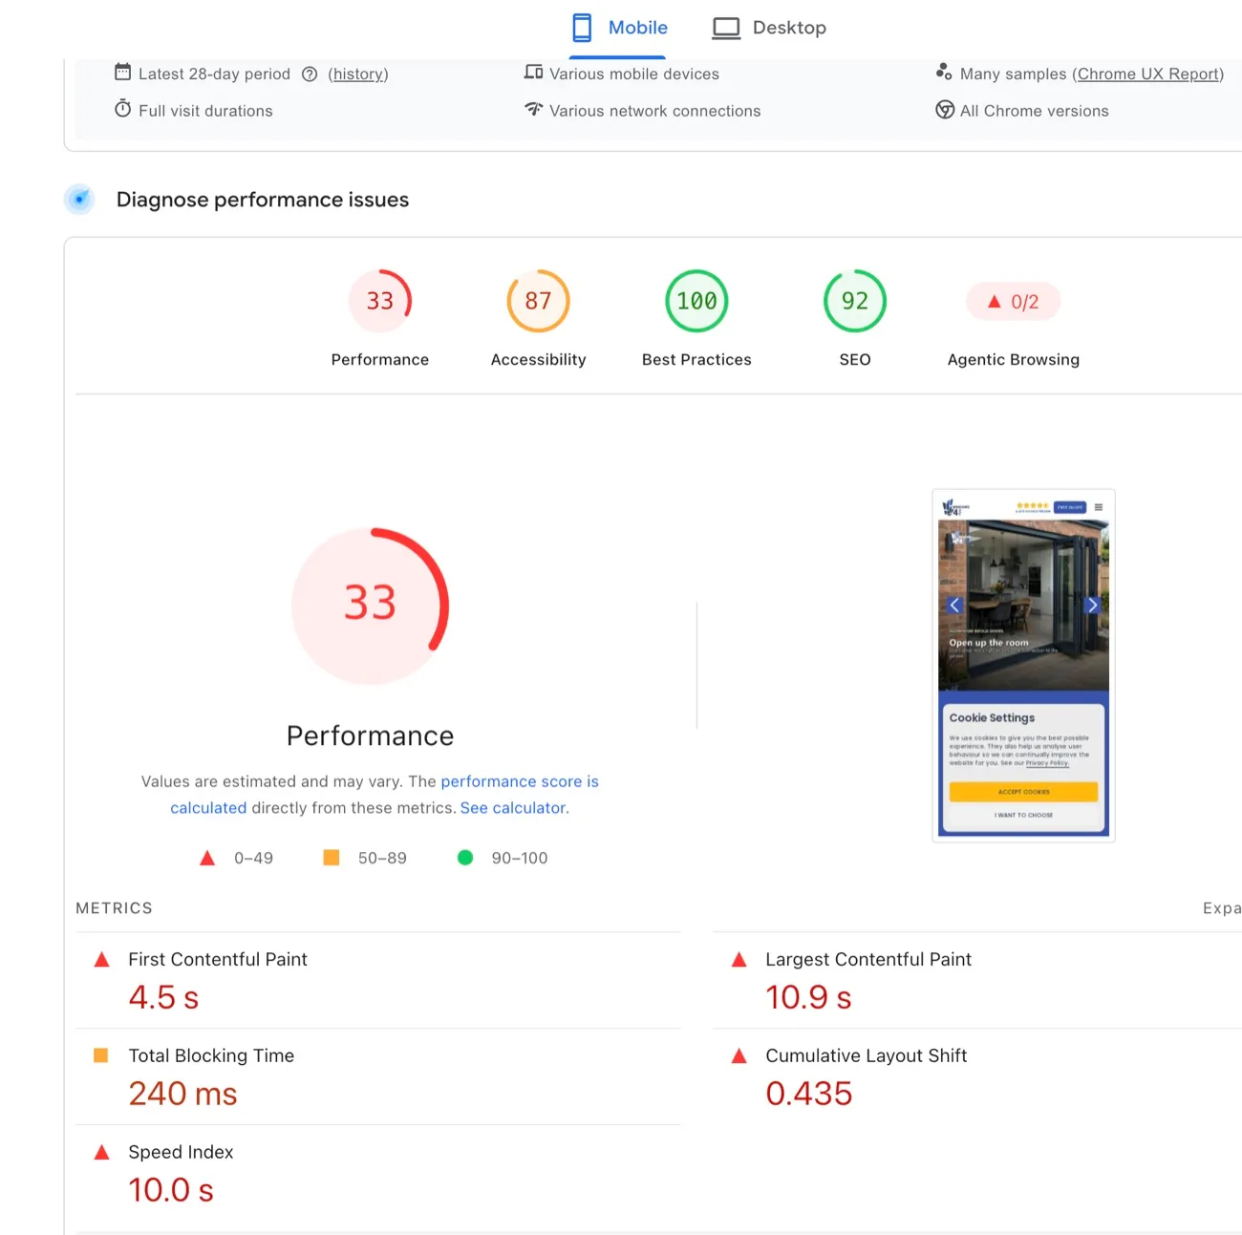Click the 240 ms blocking time value
This screenshot has width=1242, height=1235.
[182, 1094]
